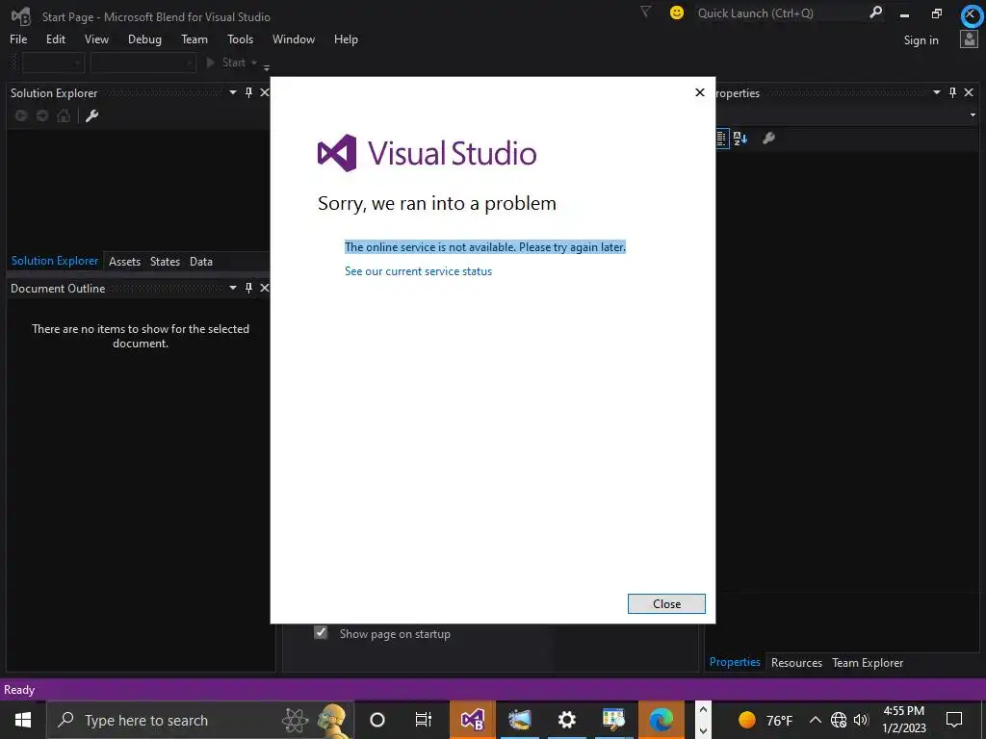Click Property Pages wrench icon in Properties
This screenshot has height=739, width=986.
tap(768, 139)
